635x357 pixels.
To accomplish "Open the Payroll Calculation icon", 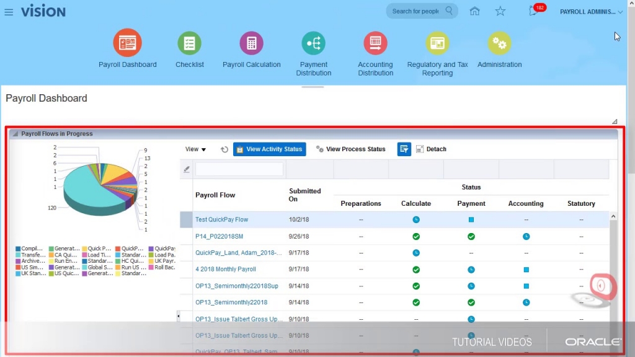I will click(252, 43).
